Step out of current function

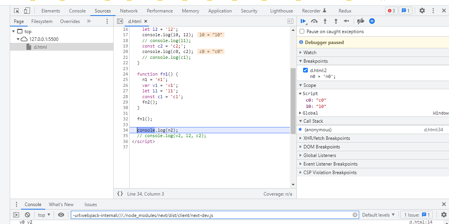[336, 21]
